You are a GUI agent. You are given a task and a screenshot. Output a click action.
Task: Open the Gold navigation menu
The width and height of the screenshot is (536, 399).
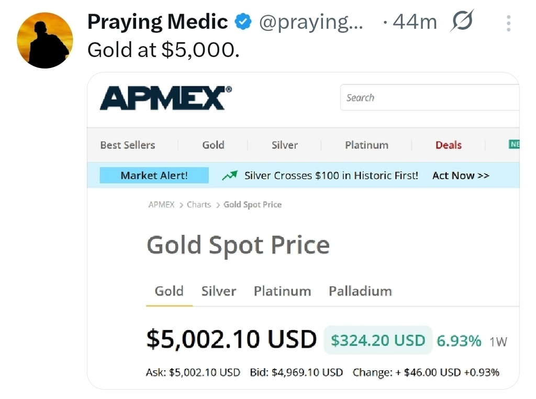(213, 145)
